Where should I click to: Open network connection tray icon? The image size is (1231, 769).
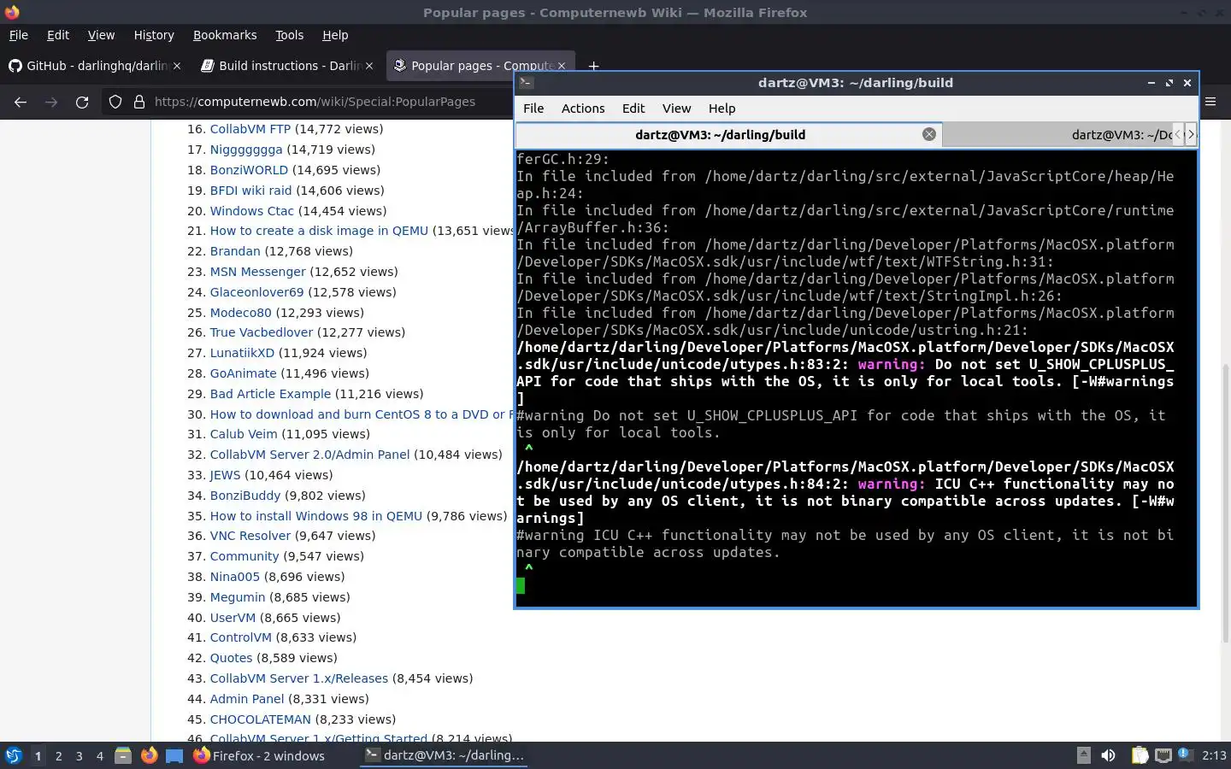coord(1163,755)
